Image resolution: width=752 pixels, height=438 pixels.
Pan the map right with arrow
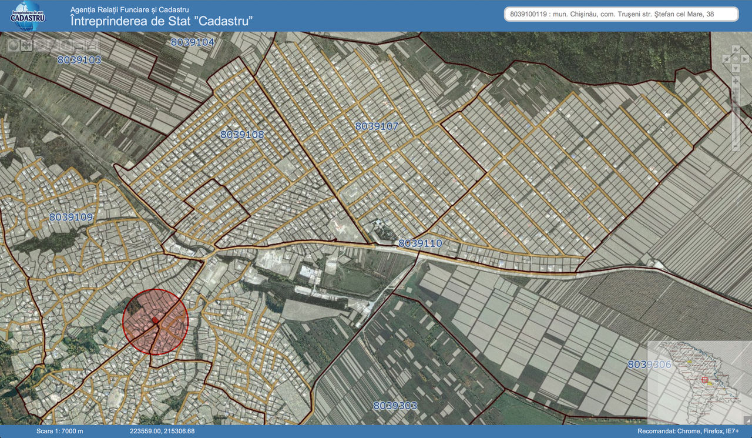tap(744, 59)
